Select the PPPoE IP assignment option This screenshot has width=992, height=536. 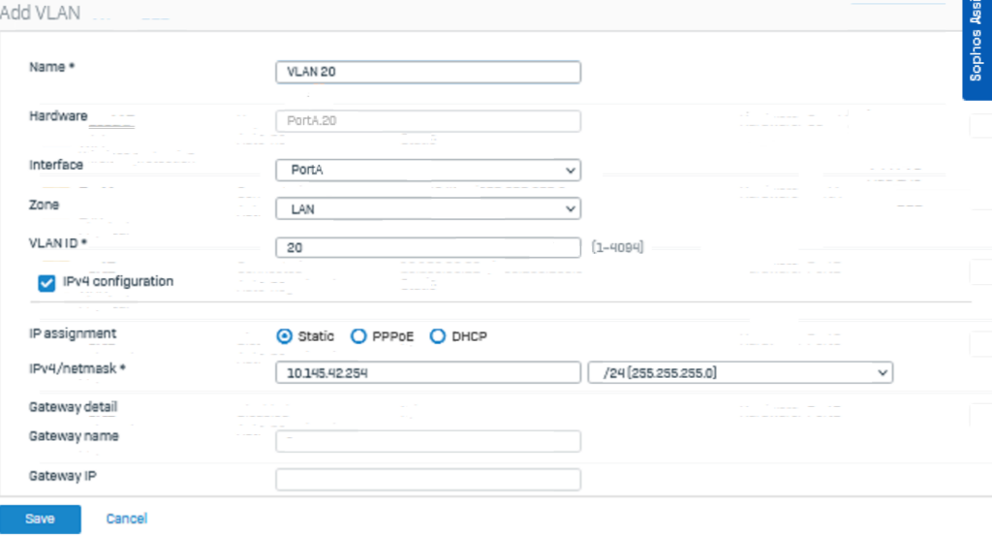[358, 336]
